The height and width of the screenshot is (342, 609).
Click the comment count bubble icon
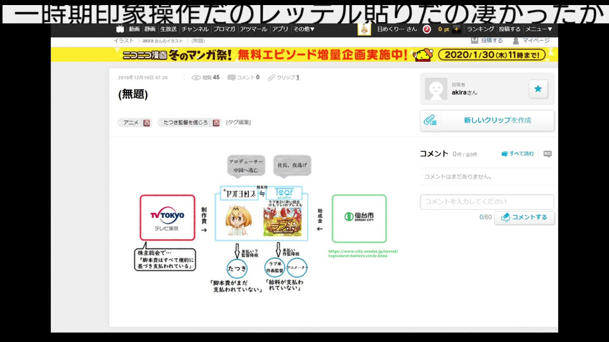coord(231,77)
